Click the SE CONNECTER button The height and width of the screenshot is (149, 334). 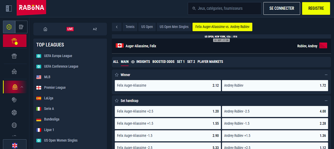(x=282, y=9)
